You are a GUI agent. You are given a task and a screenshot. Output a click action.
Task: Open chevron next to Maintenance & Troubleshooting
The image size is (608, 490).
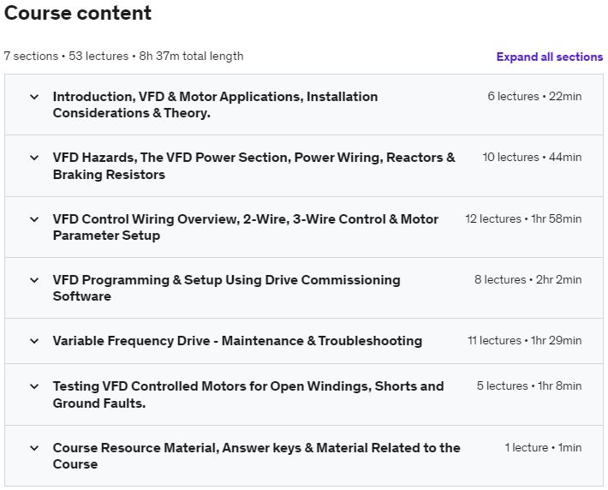(x=34, y=341)
